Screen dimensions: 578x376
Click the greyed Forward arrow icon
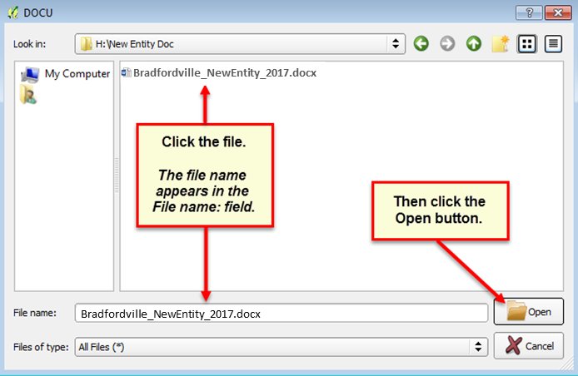pyautogui.click(x=447, y=44)
